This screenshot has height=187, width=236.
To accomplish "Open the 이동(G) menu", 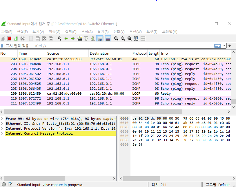I will (55, 32).
